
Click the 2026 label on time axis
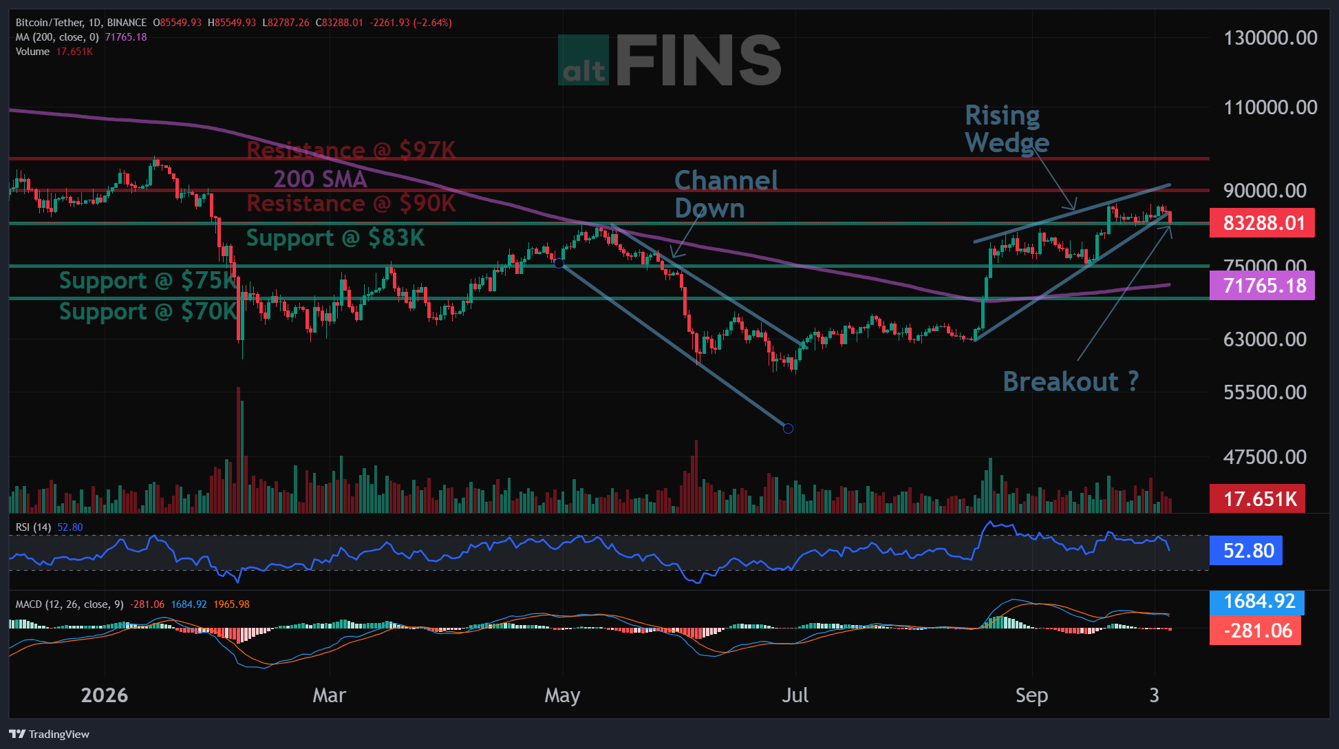(x=105, y=695)
